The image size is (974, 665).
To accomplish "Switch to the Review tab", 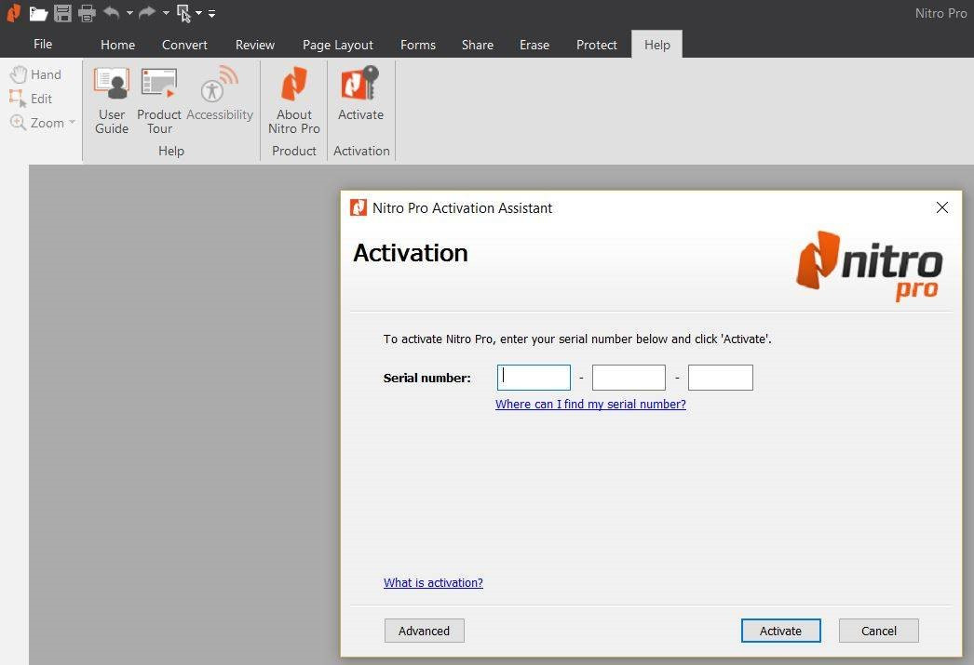I will click(255, 45).
